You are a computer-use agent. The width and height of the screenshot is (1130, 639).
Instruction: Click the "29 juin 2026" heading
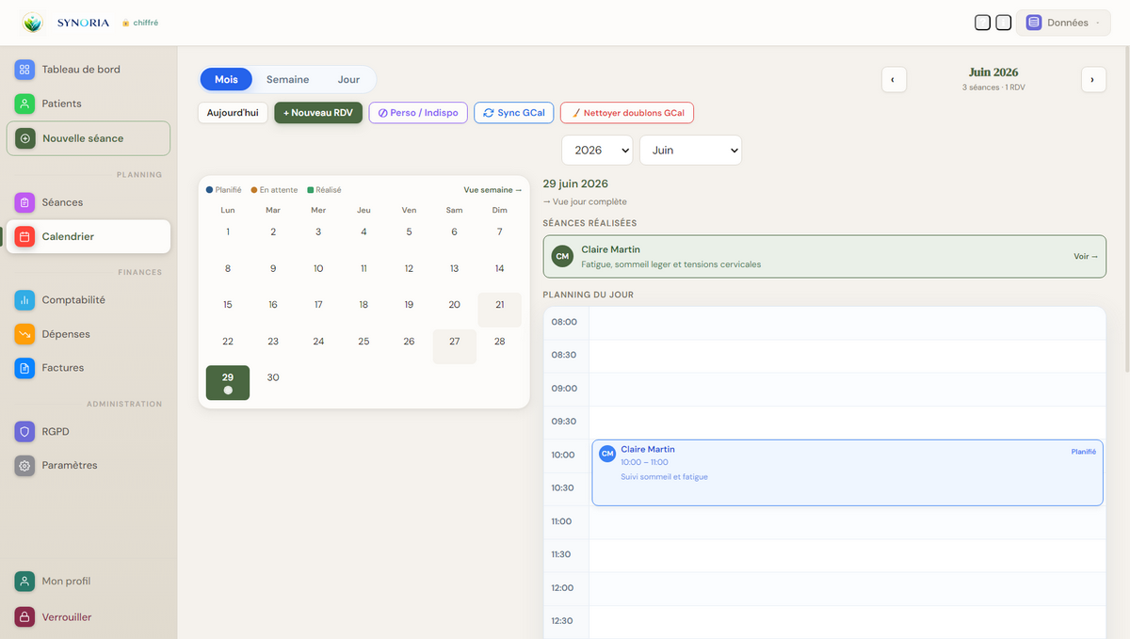[x=575, y=184]
